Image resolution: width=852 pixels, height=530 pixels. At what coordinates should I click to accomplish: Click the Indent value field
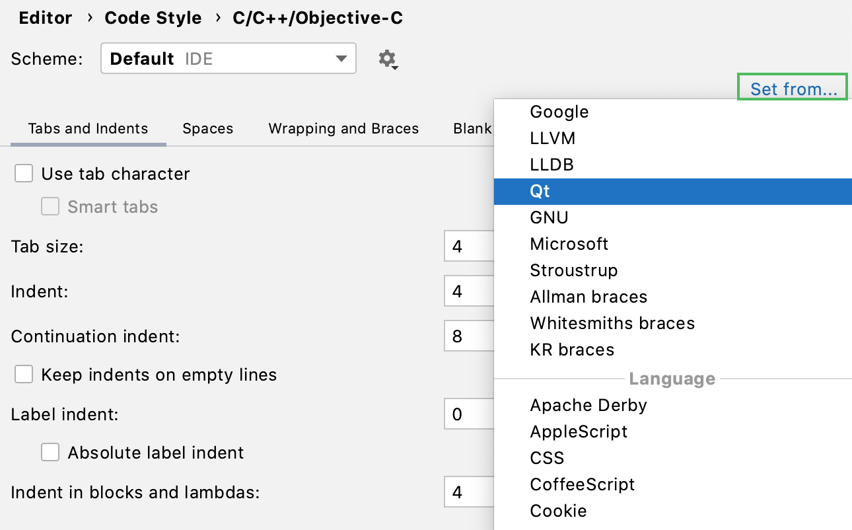[469, 291]
